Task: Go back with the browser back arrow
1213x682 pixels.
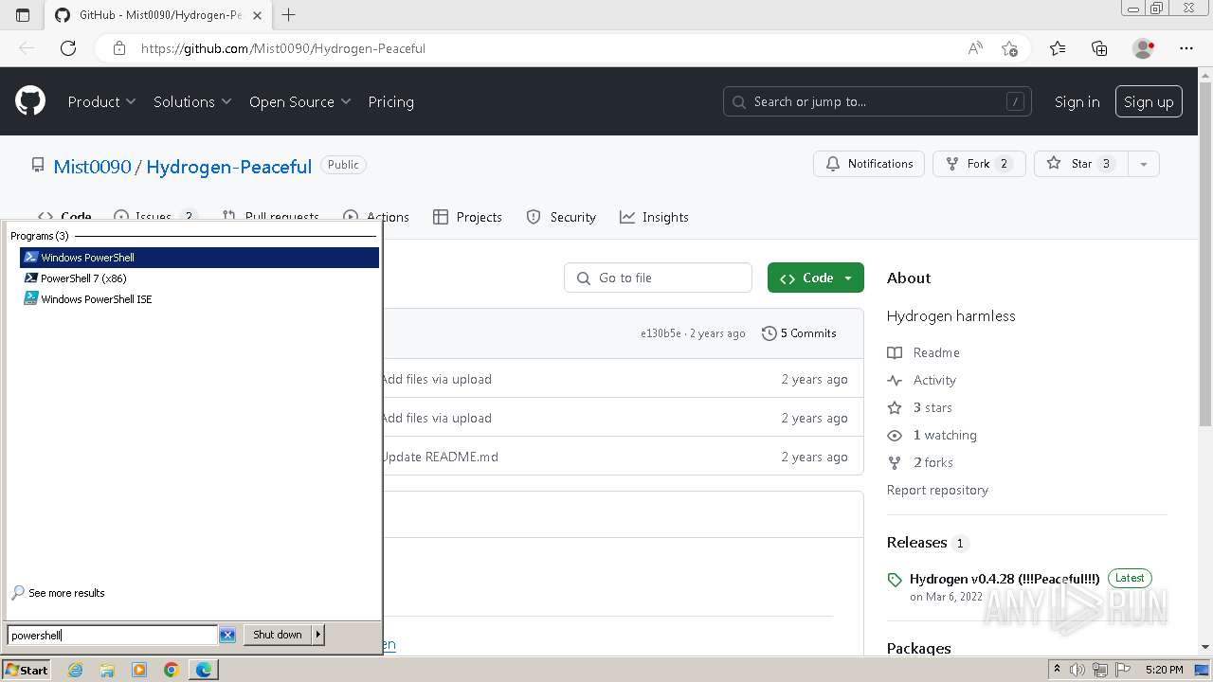Action: click(27, 48)
